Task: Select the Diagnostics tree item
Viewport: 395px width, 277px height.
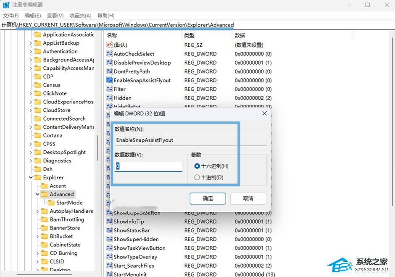Action: click(x=57, y=161)
